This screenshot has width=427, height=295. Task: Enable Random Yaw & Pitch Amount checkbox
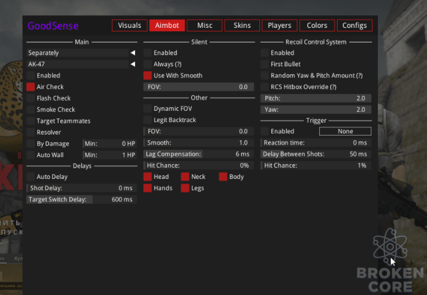tap(264, 75)
